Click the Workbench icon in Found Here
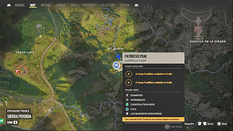 tap(127, 100)
